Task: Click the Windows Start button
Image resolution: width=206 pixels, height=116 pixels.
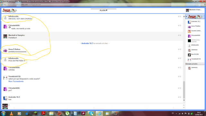Action: 3,113
